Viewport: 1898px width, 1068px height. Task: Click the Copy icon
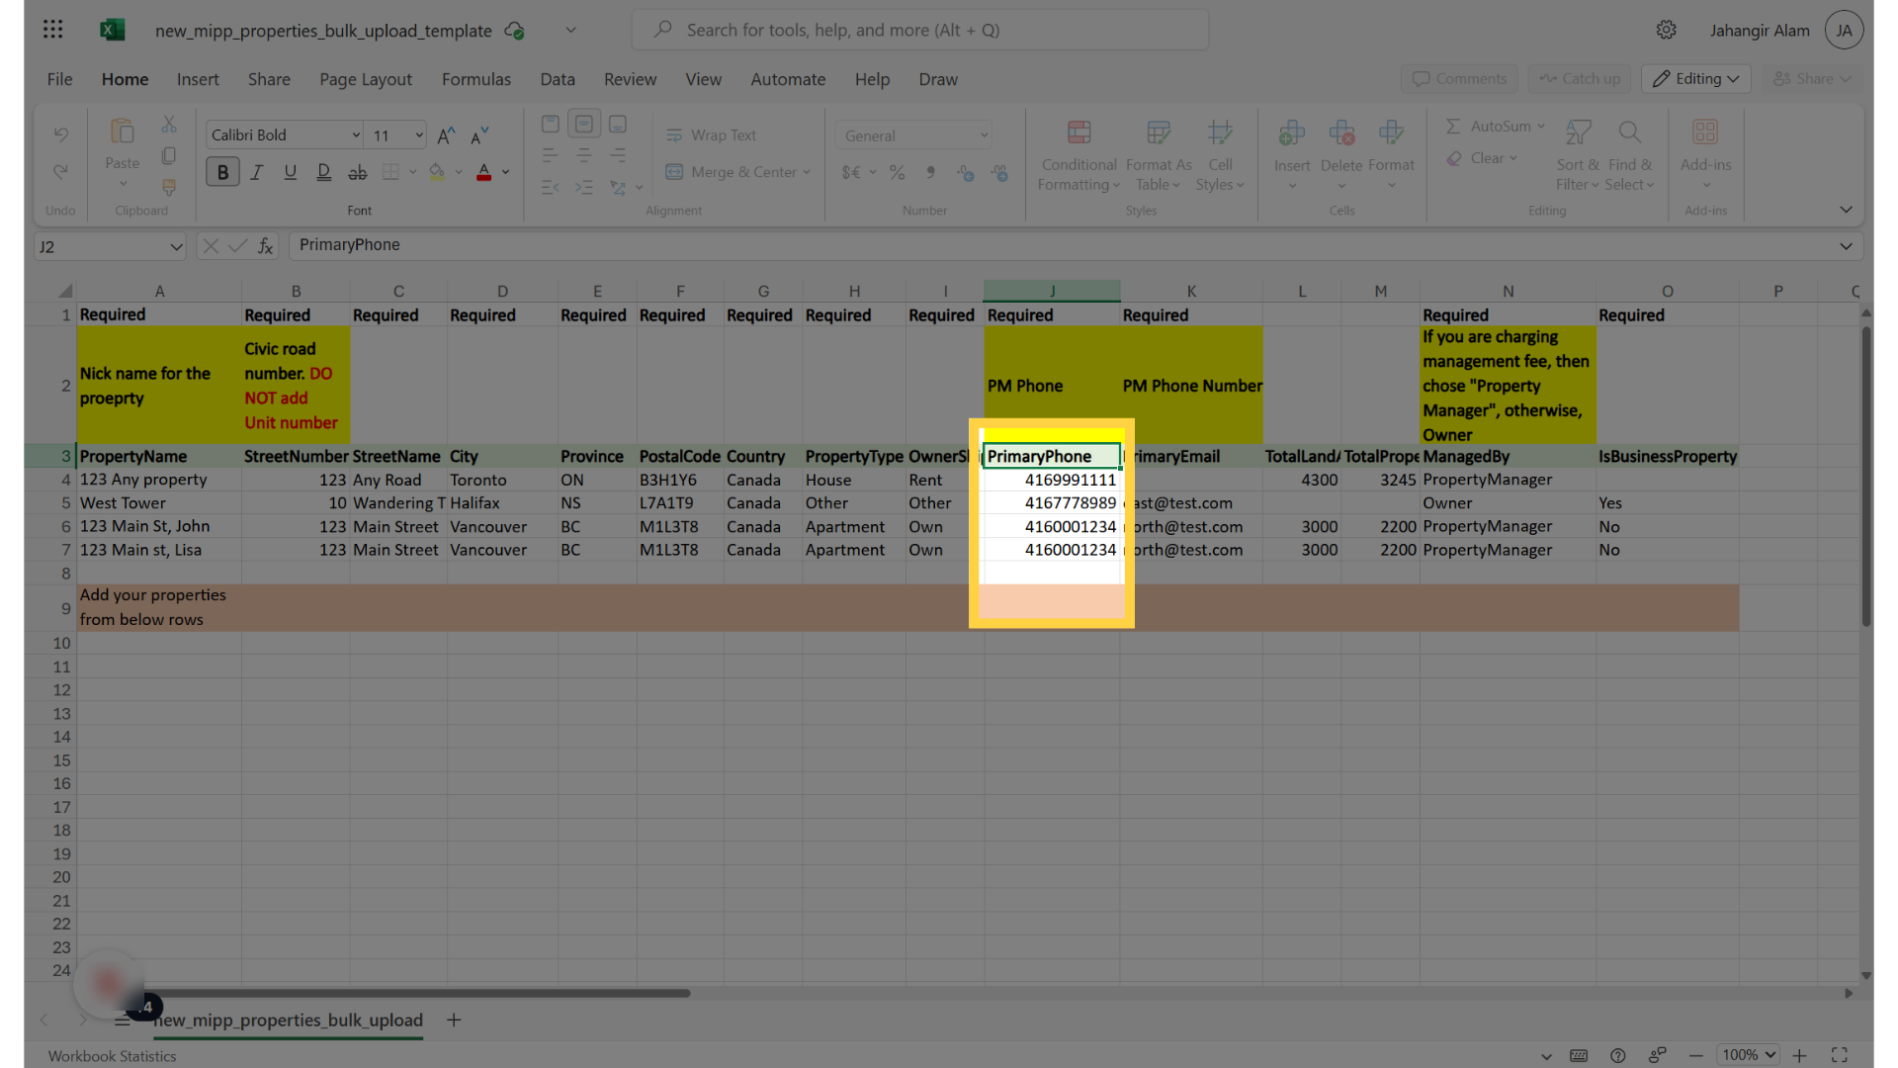tap(169, 156)
